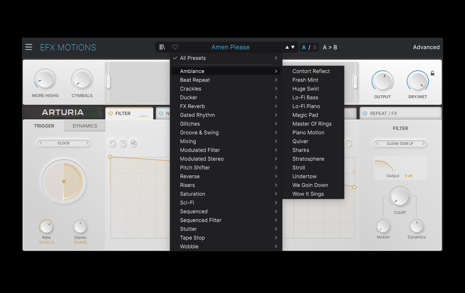
Task: Select next preset with down arrow
Action: coord(293,47)
